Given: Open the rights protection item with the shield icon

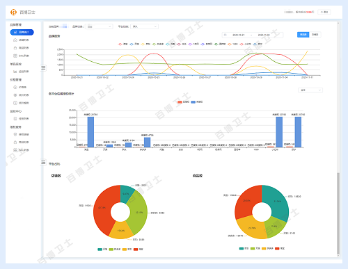Looking at the screenshot, I should [21, 134].
